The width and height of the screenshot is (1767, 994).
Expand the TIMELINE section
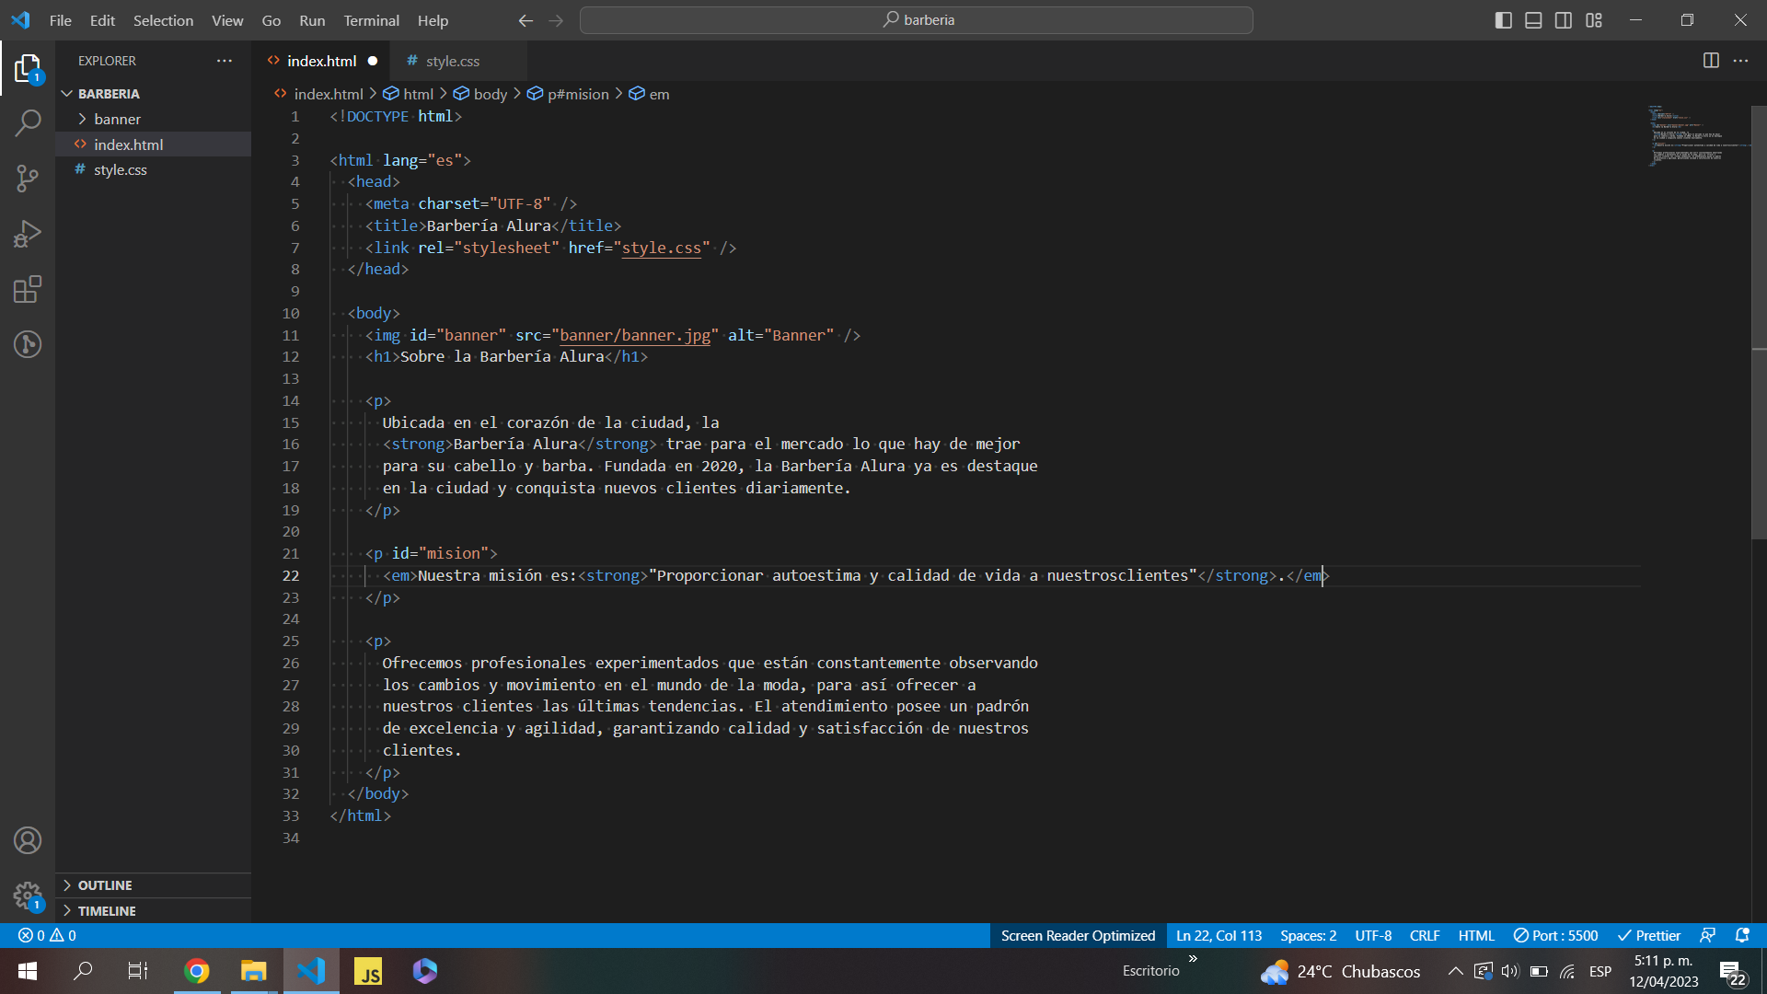pos(153,911)
